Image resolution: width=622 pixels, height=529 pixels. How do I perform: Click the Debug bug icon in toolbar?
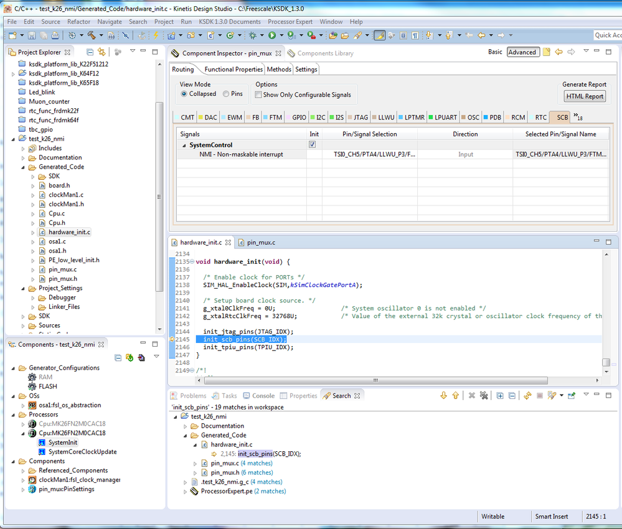[253, 35]
